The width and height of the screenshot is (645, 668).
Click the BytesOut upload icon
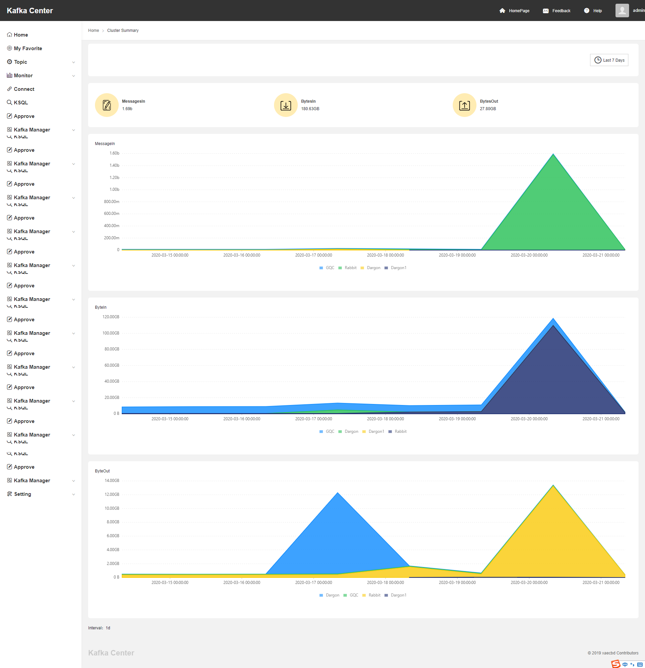pos(465,105)
